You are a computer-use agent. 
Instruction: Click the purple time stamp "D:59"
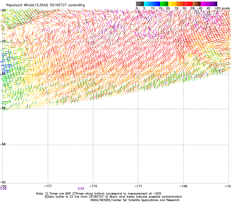[81, 189]
